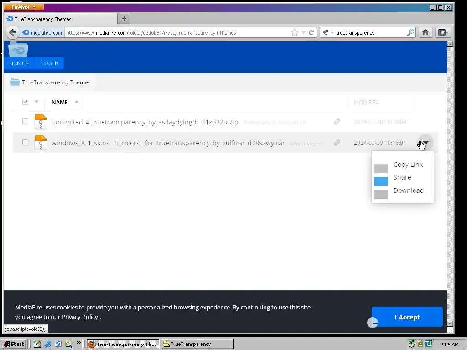The height and width of the screenshot is (350, 467).
Task: Click the green T system tray icon
Action: coord(429,344)
